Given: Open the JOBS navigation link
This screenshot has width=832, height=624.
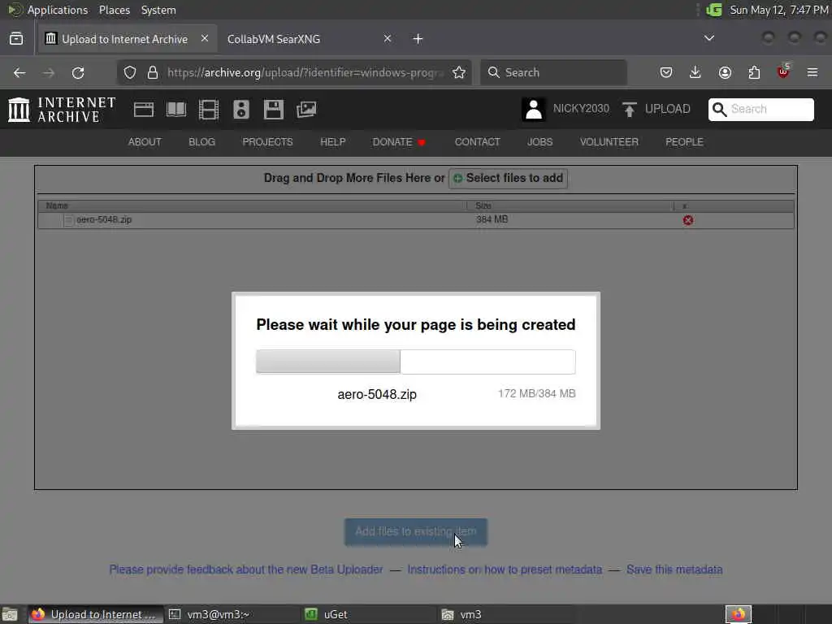Looking at the screenshot, I should [540, 142].
